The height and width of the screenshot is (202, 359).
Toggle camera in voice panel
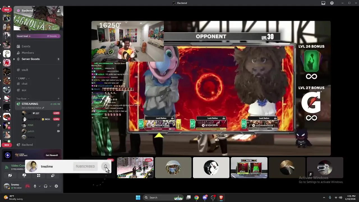[10, 175]
